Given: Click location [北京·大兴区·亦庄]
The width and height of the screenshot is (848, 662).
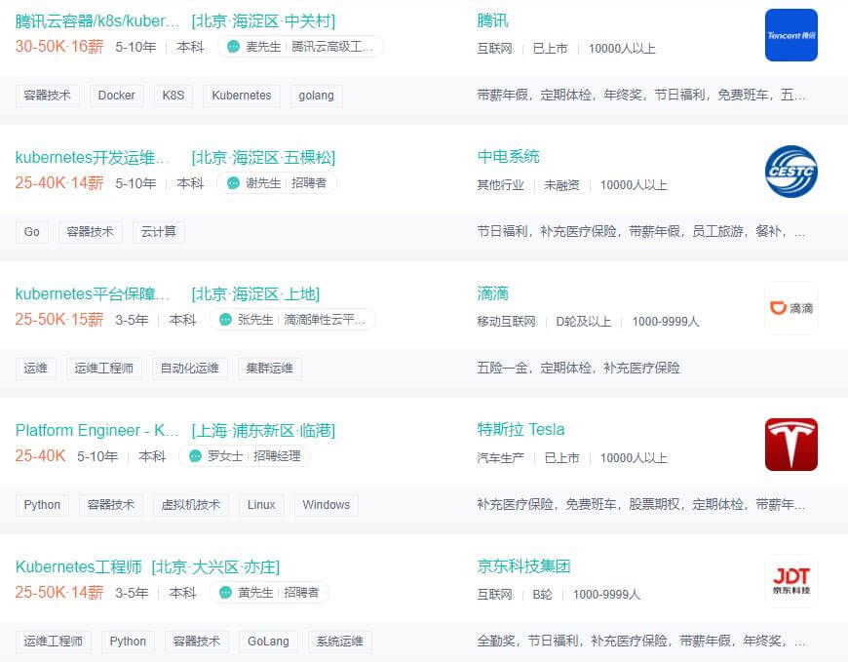Looking at the screenshot, I should point(215,566).
